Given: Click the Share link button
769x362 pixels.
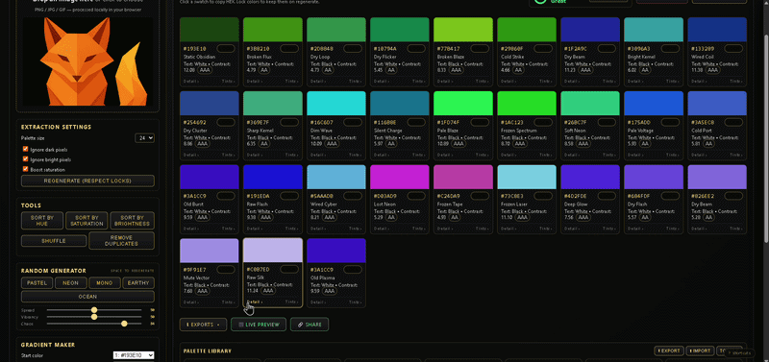Looking at the screenshot, I should pos(310,325).
